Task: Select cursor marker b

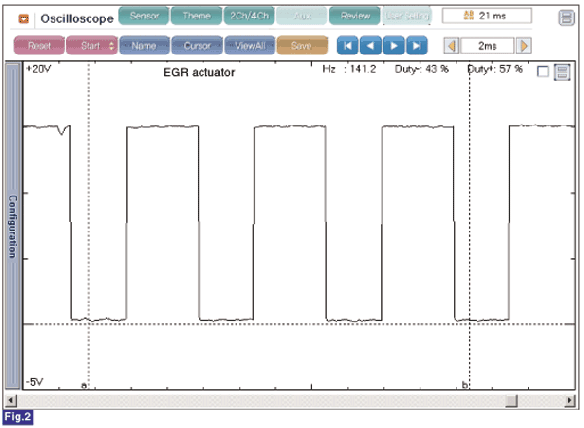Action: tap(464, 385)
